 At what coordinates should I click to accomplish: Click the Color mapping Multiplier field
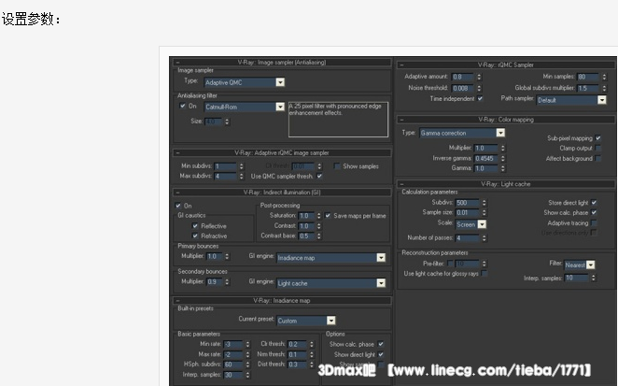click(x=486, y=148)
